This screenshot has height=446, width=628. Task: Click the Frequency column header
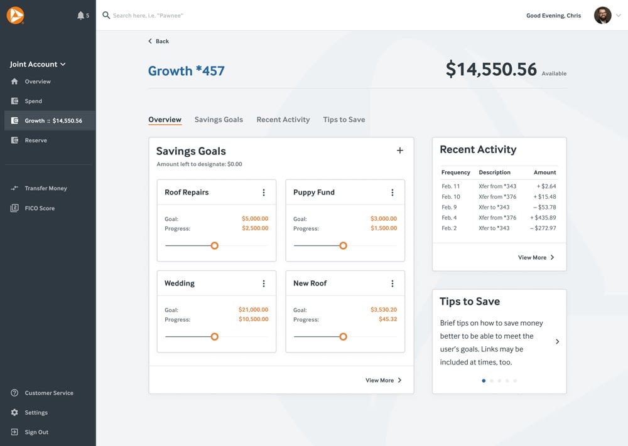[x=456, y=173]
